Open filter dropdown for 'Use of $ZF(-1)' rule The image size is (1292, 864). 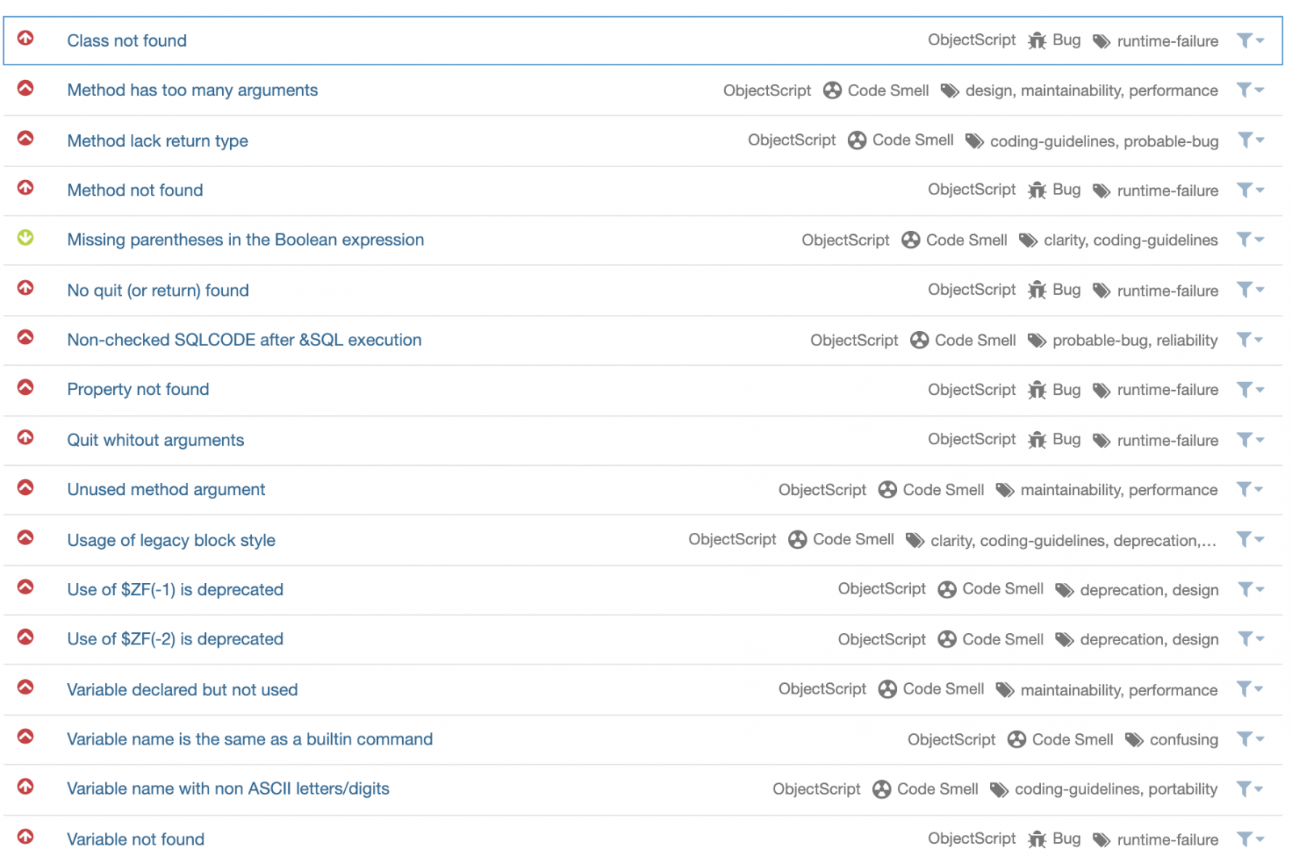click(x=1250, y=589)
